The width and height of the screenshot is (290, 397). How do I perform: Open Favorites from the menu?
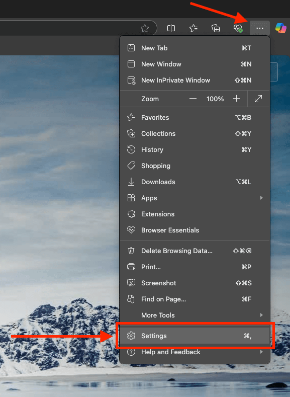pos(195,117)
